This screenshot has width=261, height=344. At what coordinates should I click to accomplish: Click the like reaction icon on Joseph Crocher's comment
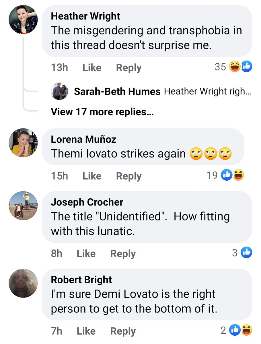click(x=246, y=253)
